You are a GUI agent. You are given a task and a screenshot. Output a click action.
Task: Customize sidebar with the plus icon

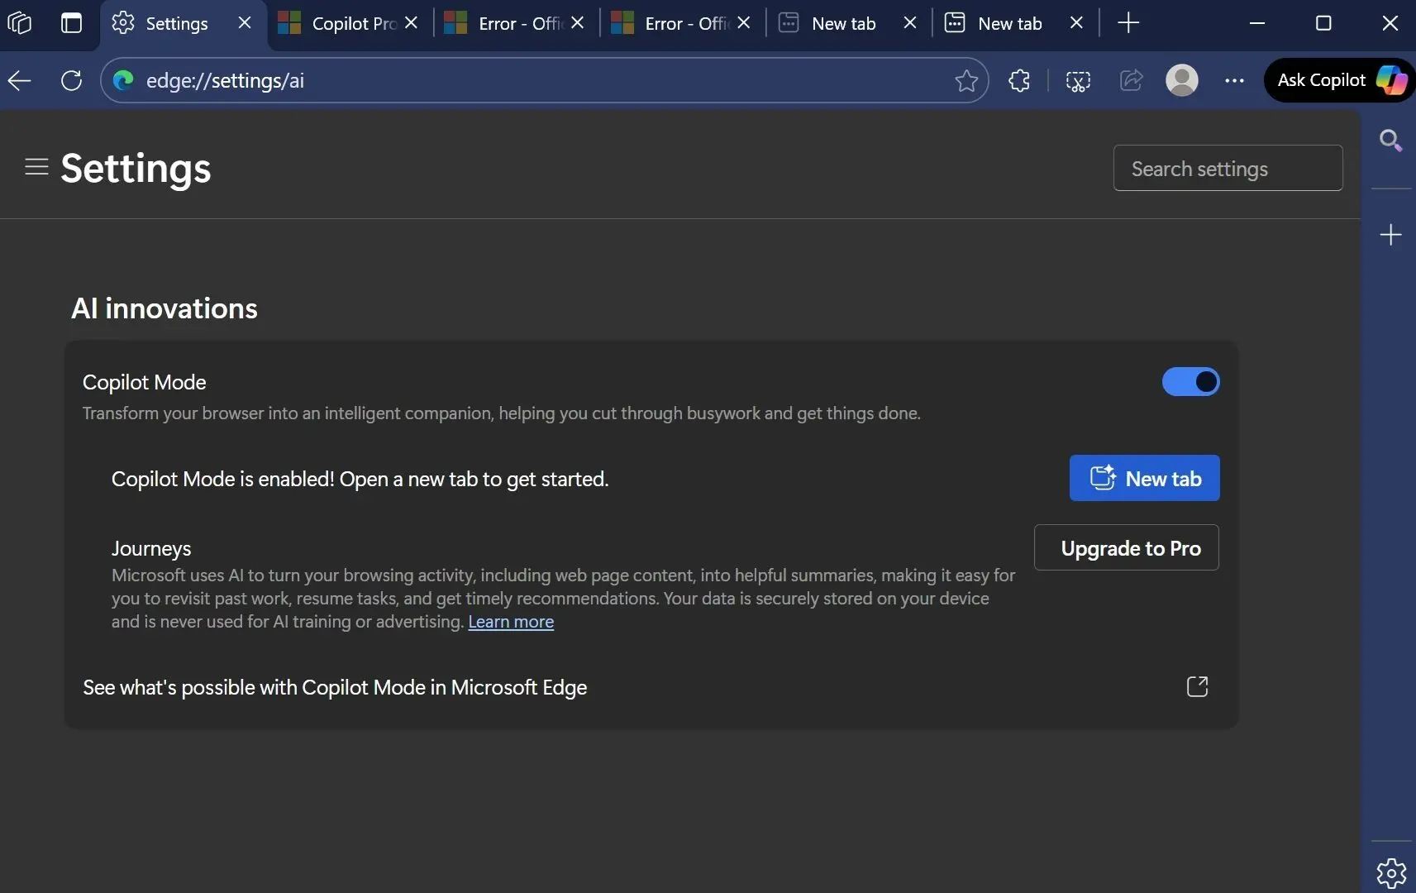pos(1391,235)
